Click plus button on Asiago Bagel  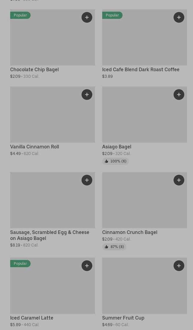pos(179,95)
